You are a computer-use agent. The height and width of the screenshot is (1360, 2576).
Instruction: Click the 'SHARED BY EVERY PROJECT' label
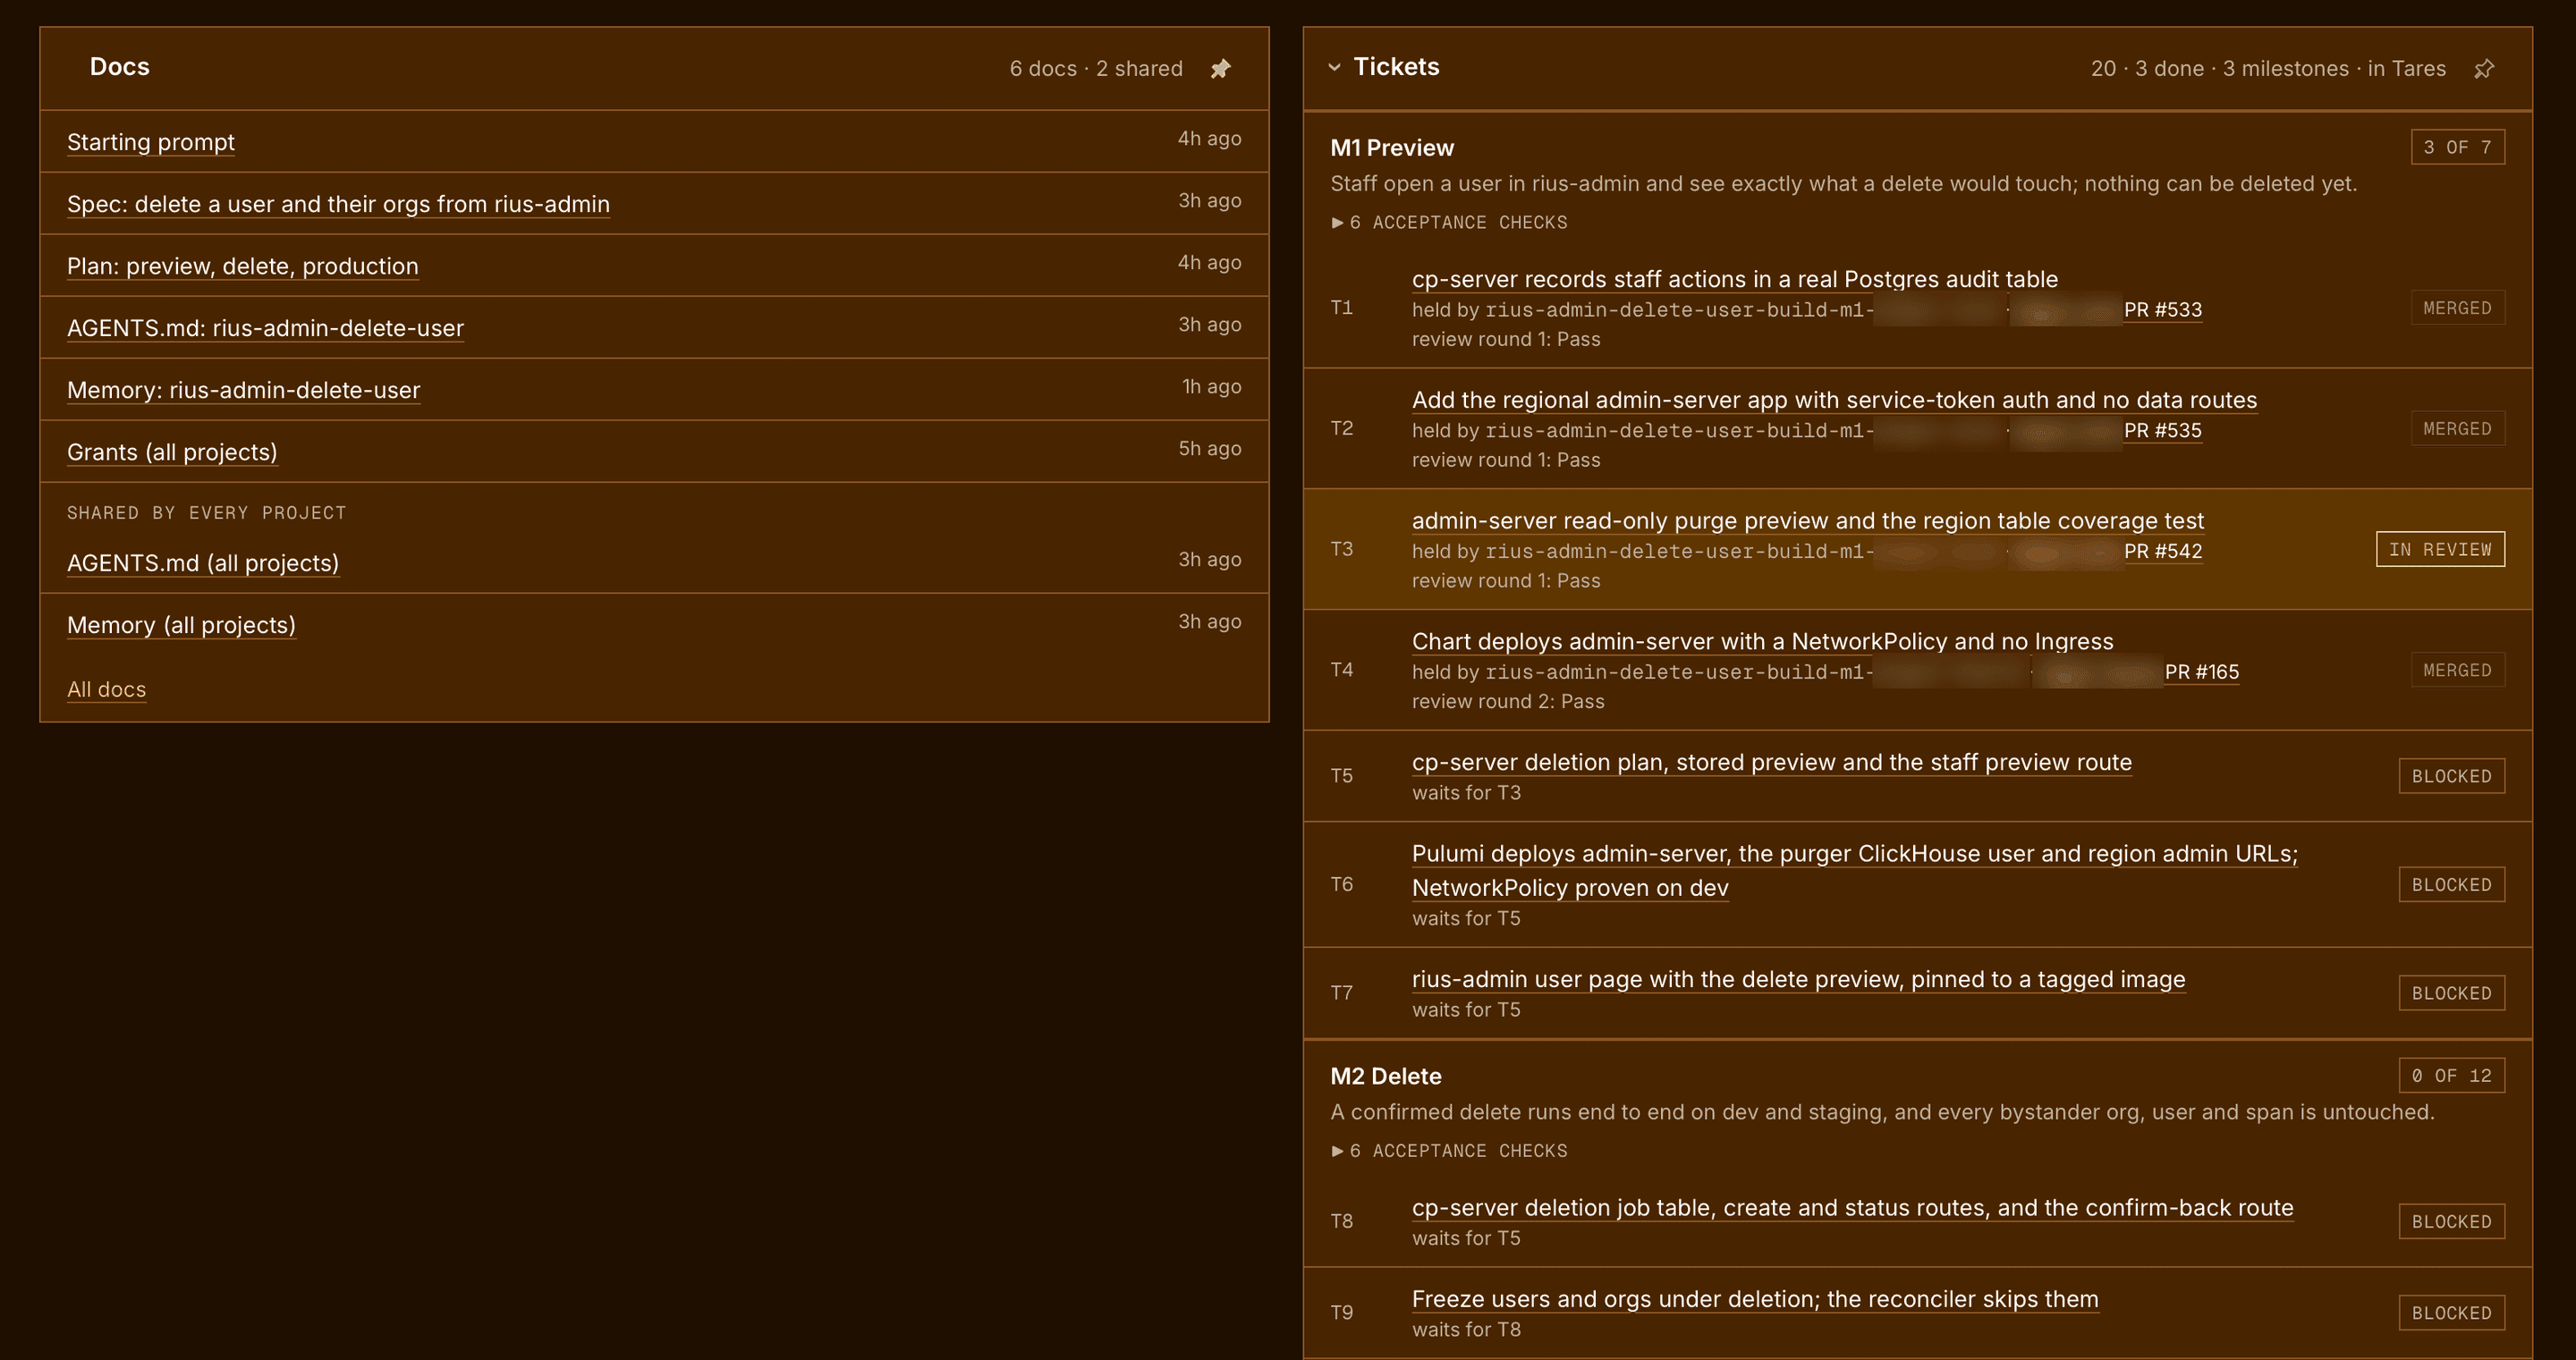coord(206,513)
